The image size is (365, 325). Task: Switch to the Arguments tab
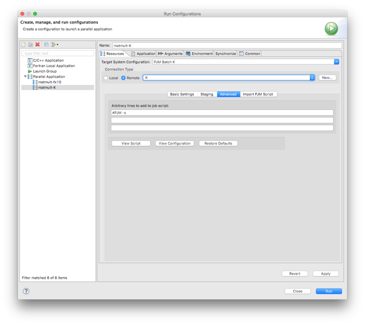(x=170, y=53)
